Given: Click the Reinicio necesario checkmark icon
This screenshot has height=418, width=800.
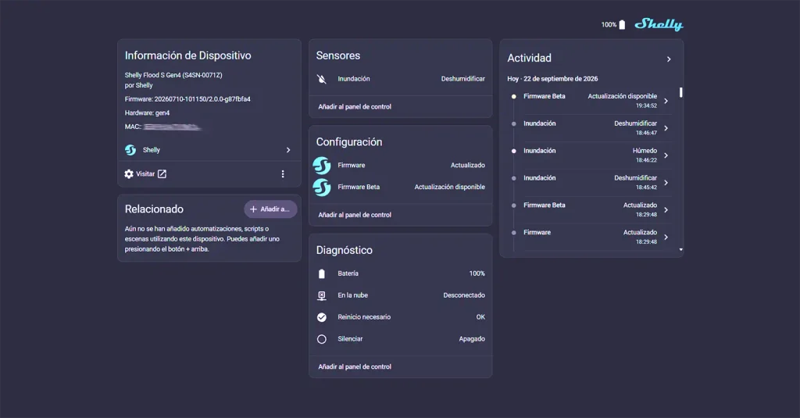Looking at the screenshot, I should point(321,317).
